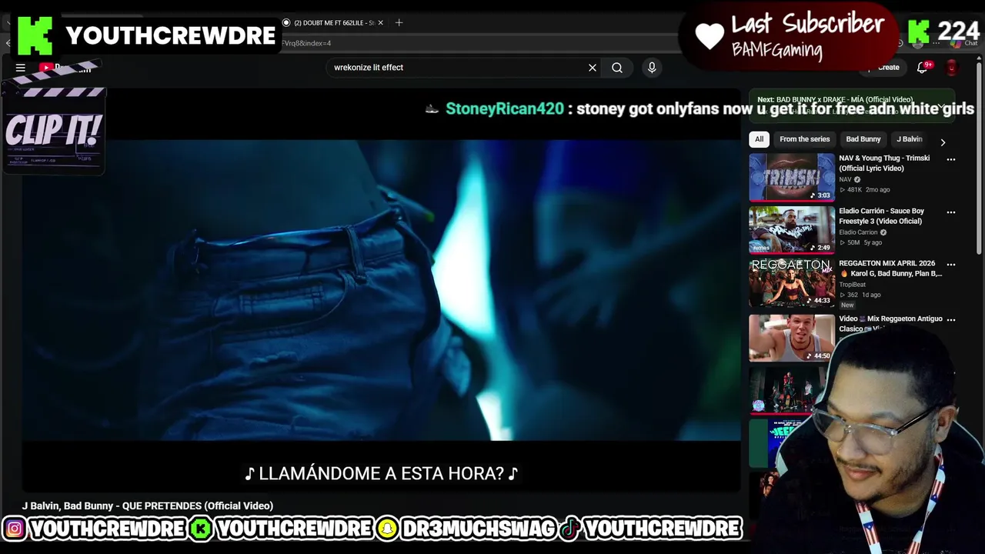This screenshot has height=554, width=985.
Task: Click the New badge under TropiBeat
Action: [x=847, y=305]
